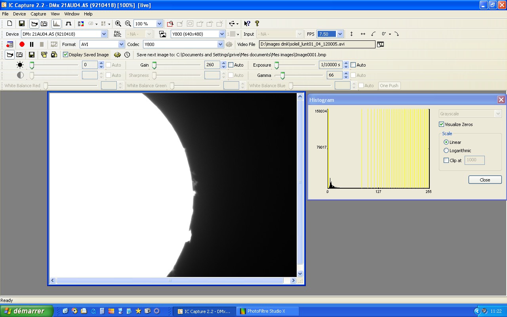Screen dimensions: 507x317
Task: Click the Gain slider handle
Action: (x=154, y=65)
